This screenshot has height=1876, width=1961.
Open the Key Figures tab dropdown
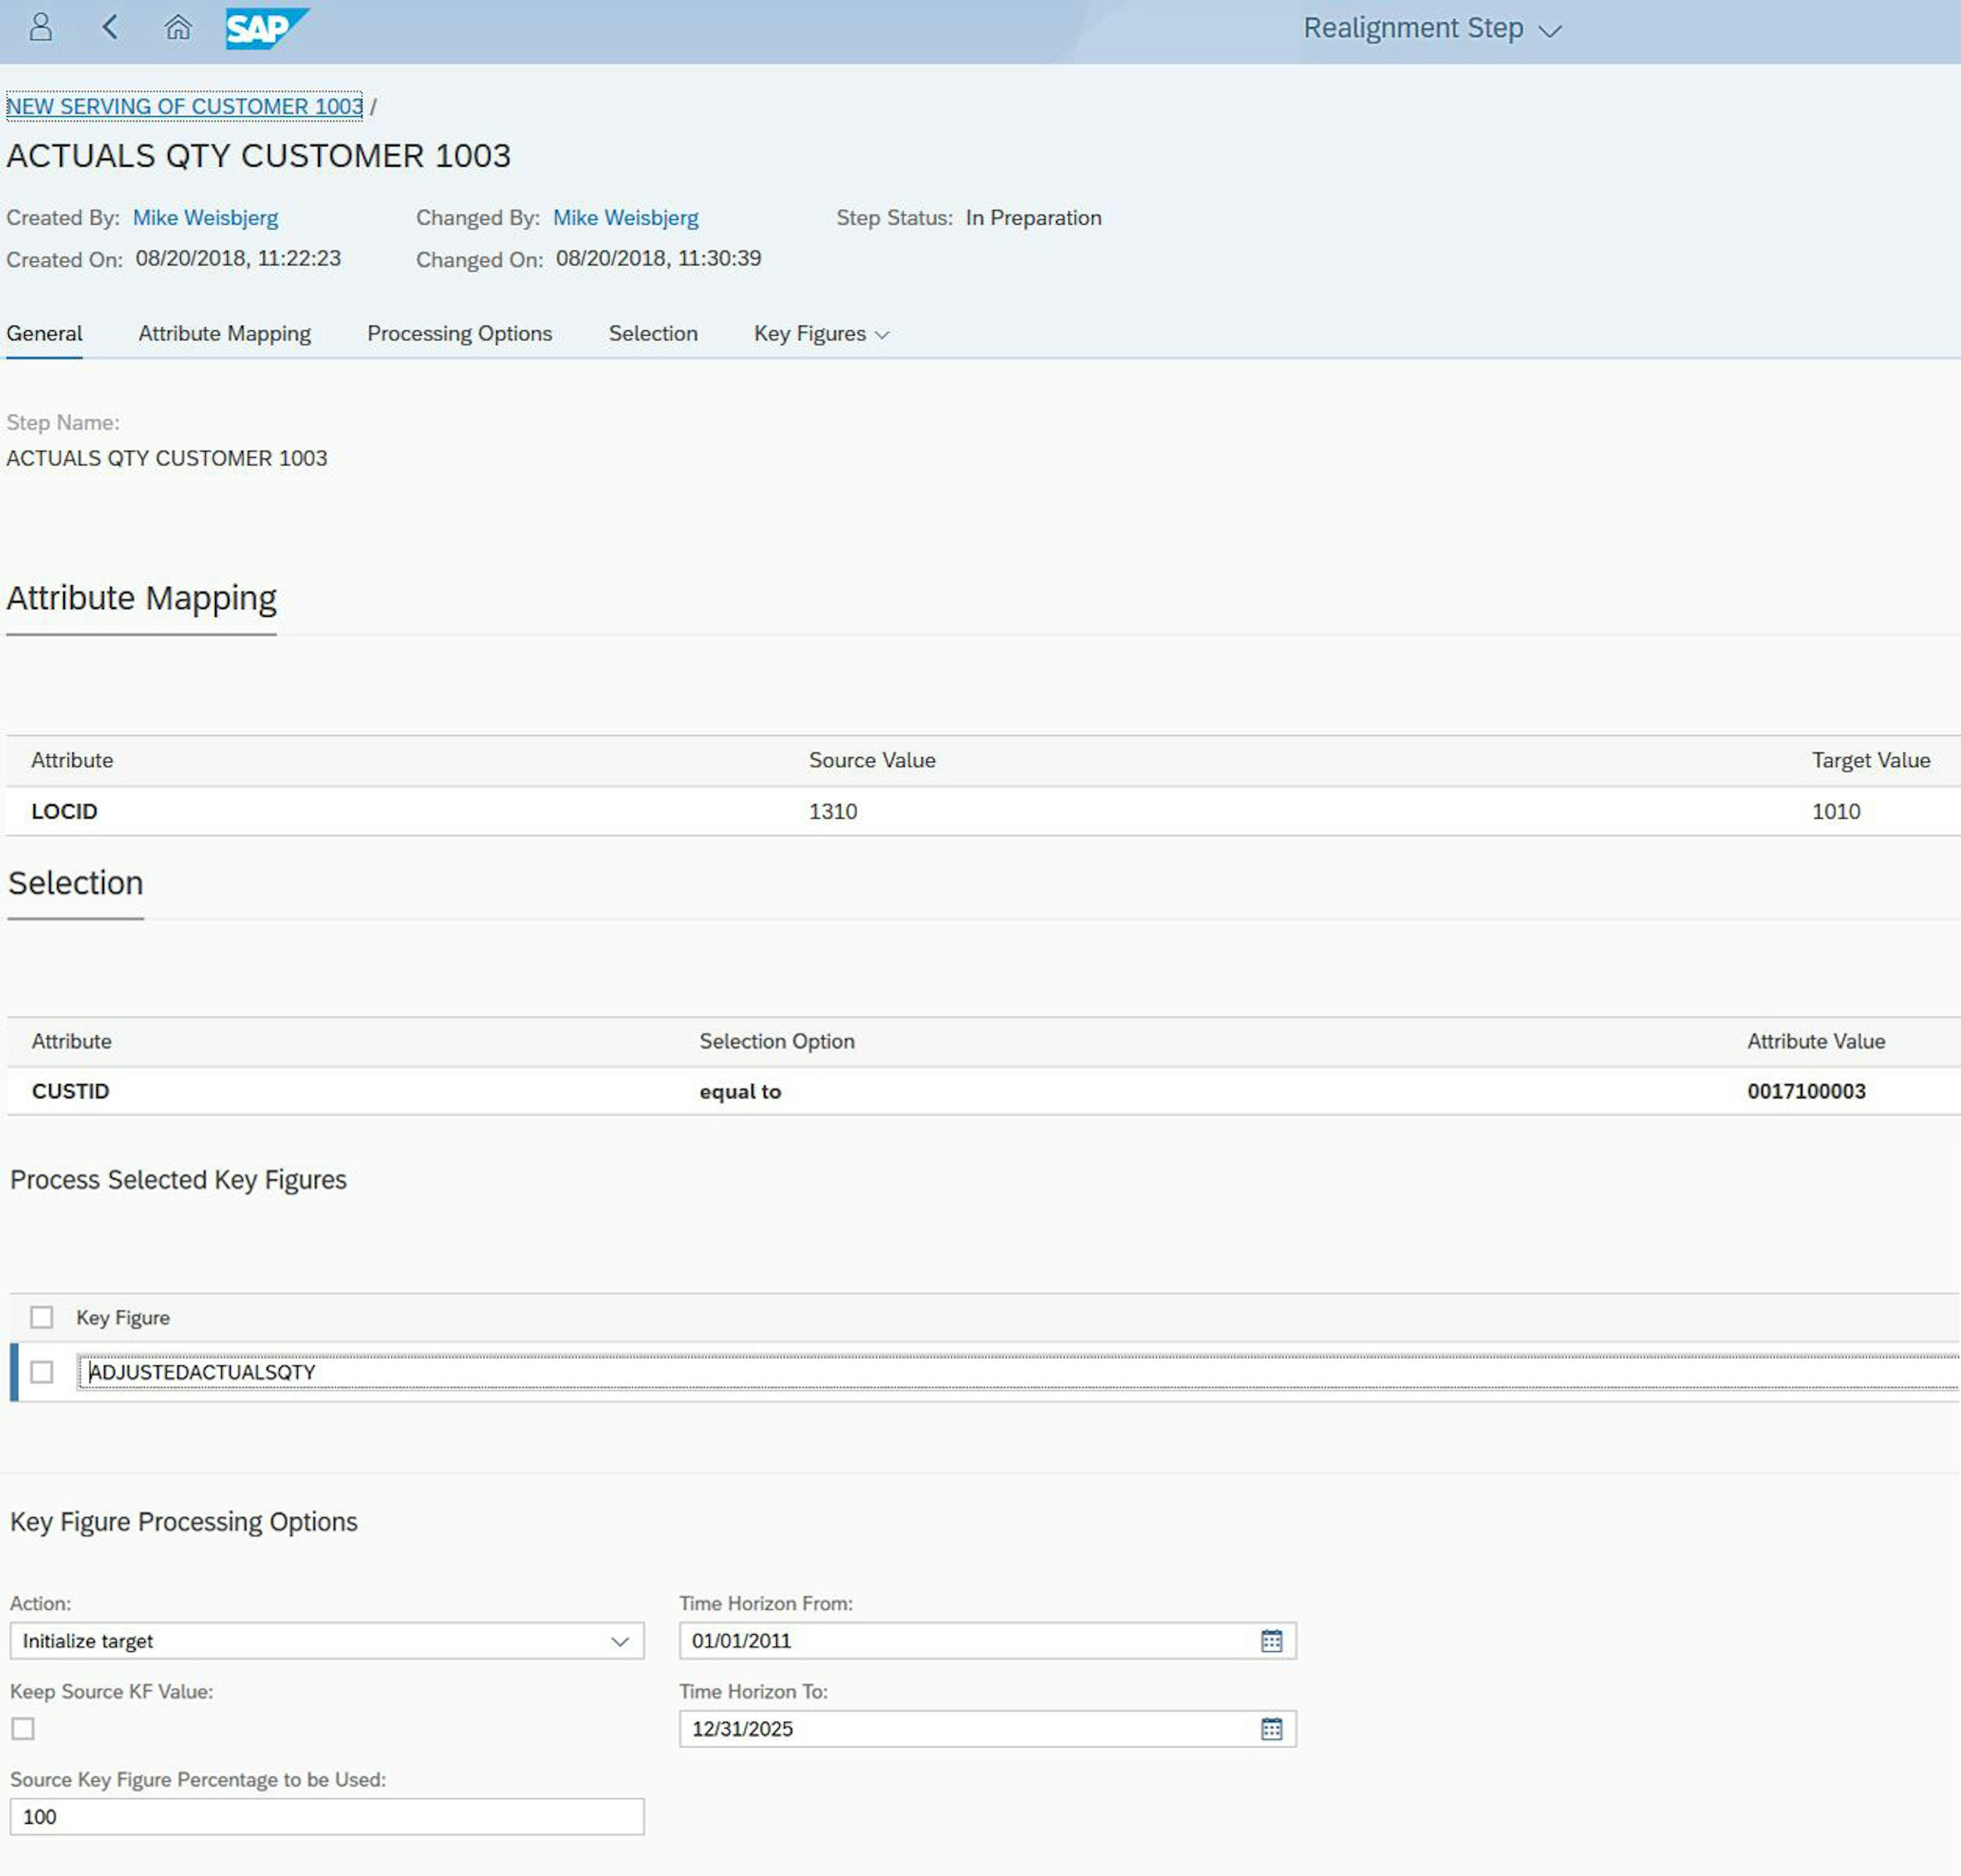click(x=821, y=334)
